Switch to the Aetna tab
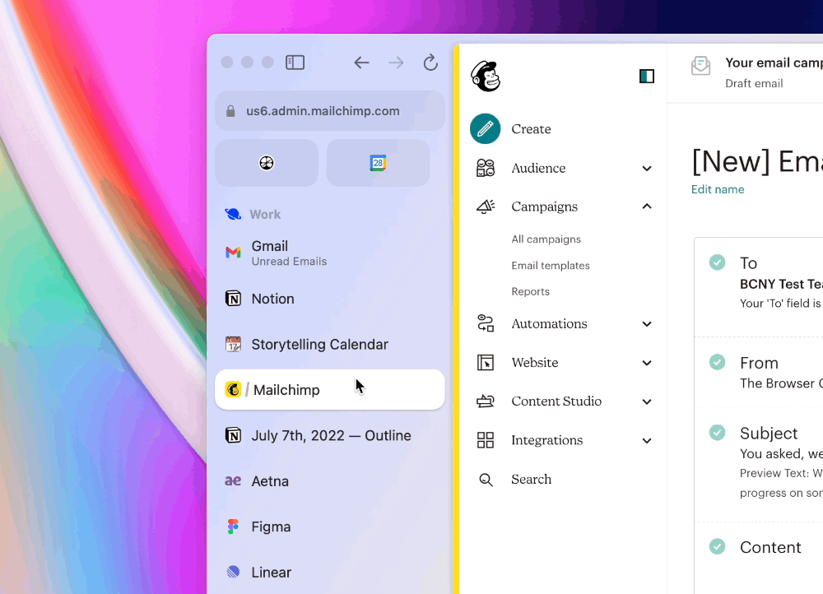This screenshot has height=594, width=823. (x=330, y=481)
